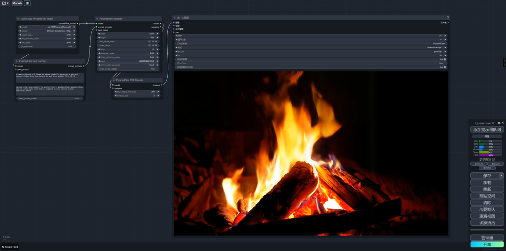
Task: Open the model selection combo on loader
Action: [x=47, y=27]
